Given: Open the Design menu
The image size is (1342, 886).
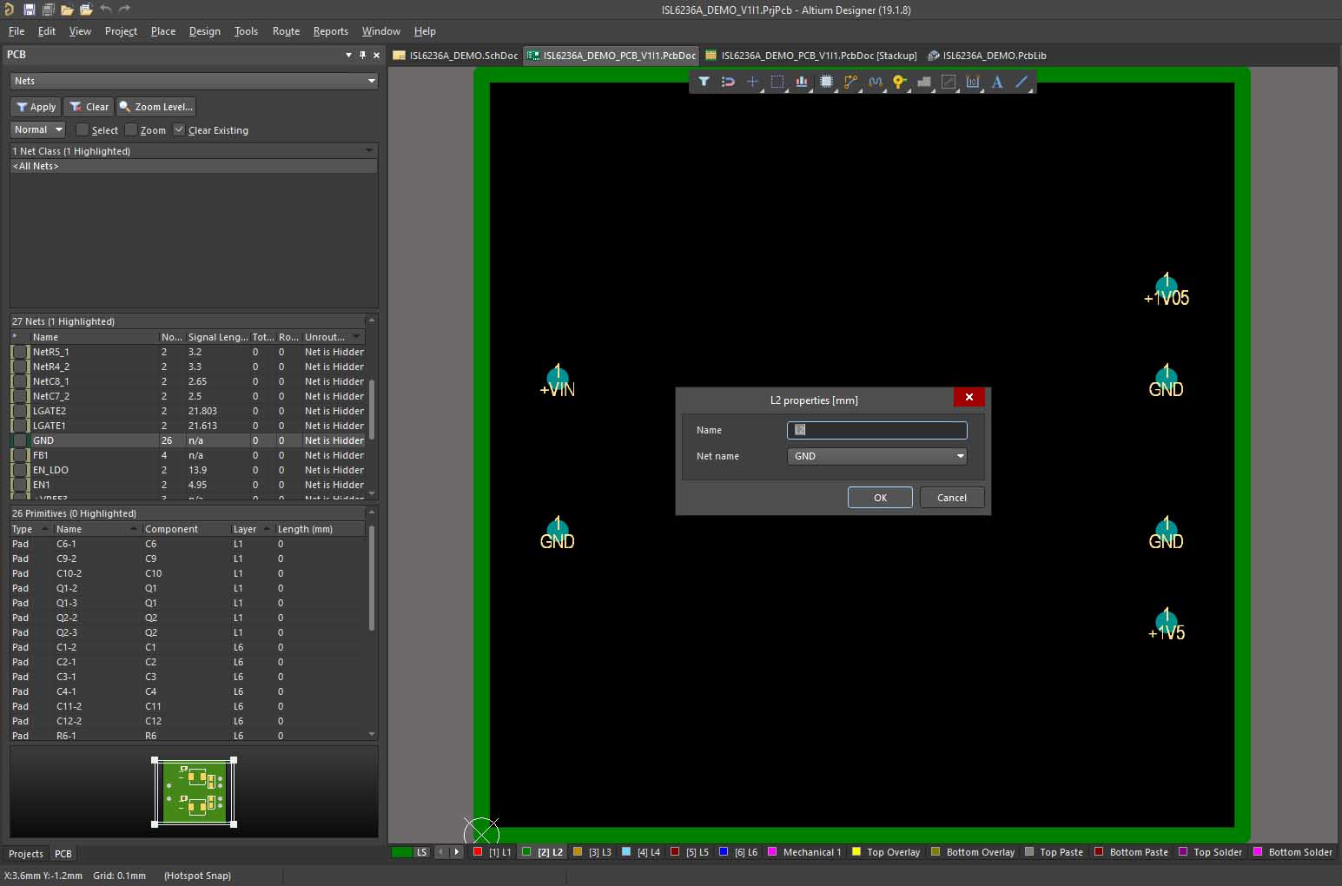Looking at the screenshot, I should click(204, 31).
